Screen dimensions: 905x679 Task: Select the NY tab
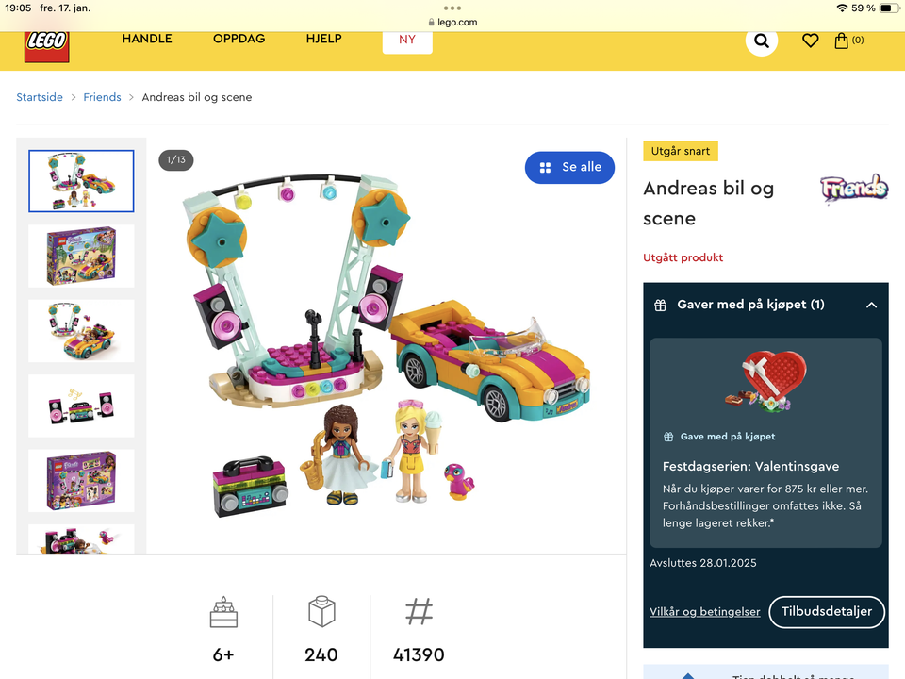coord(407,40)
